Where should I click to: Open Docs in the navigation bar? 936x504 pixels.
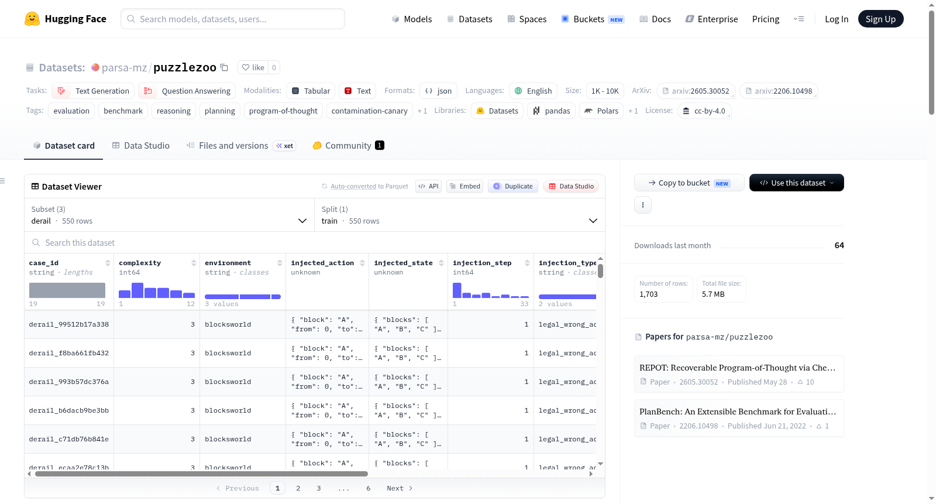[655, 19]
